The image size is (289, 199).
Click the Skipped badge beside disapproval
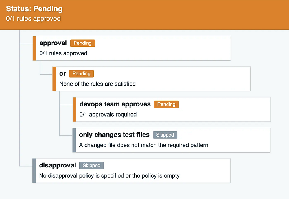tap(91, 166)
